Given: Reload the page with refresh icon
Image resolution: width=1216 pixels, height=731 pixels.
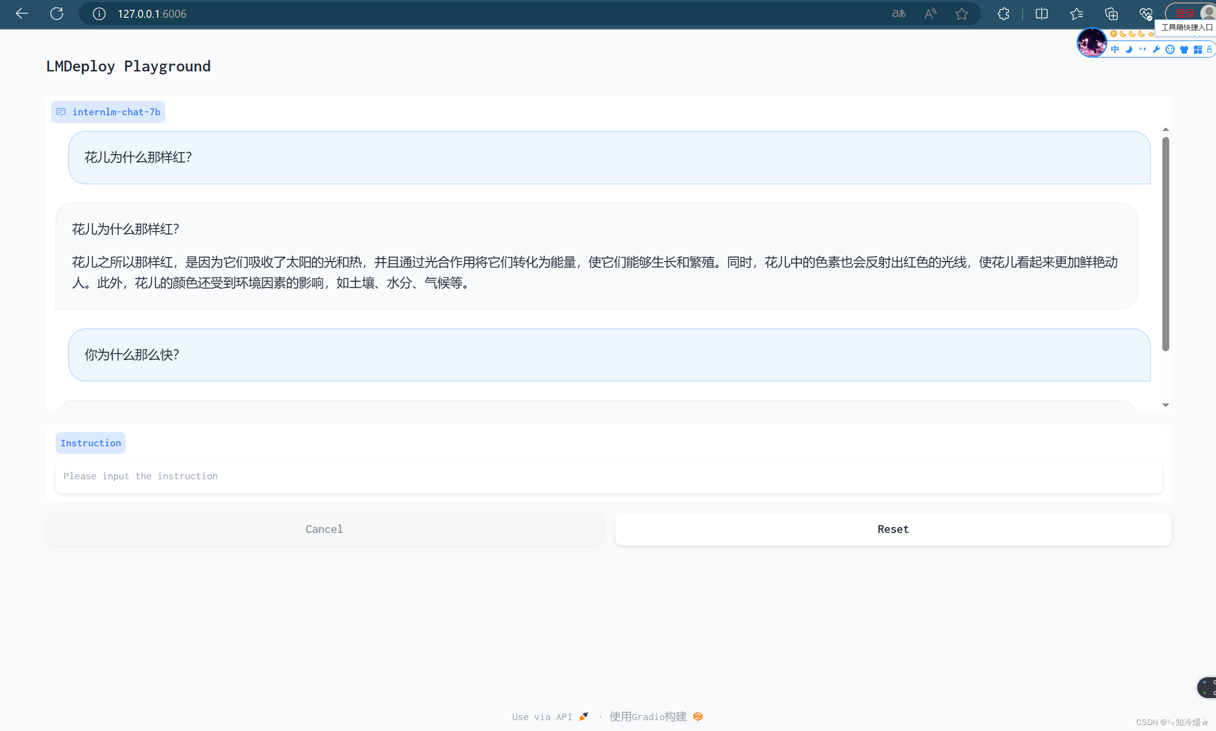Looking at the screenshot, I should [57, 13].
